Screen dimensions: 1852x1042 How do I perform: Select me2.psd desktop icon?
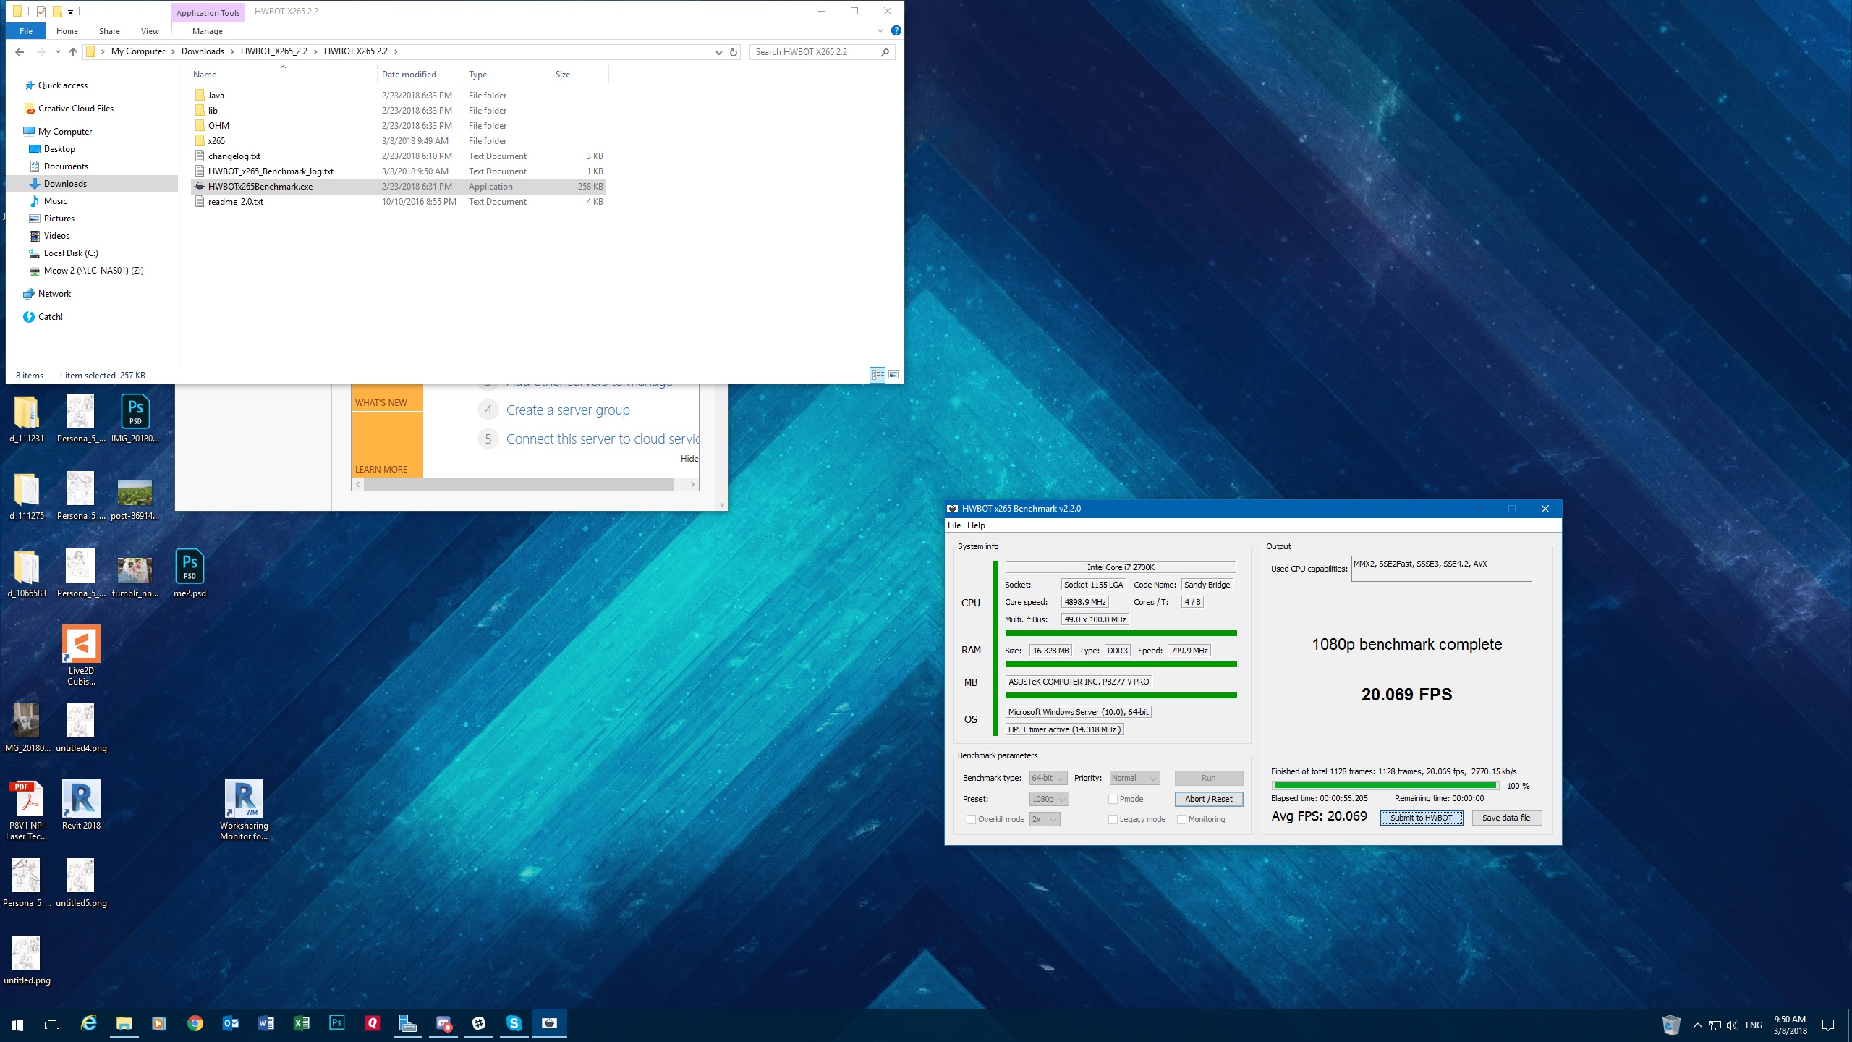pos(190,573)
